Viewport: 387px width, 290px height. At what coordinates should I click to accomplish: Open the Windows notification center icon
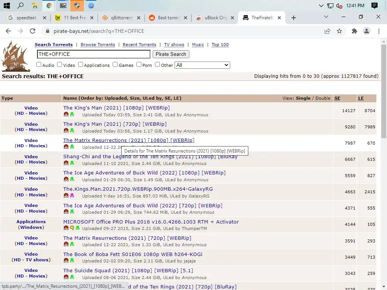click(x=375, y=5)
